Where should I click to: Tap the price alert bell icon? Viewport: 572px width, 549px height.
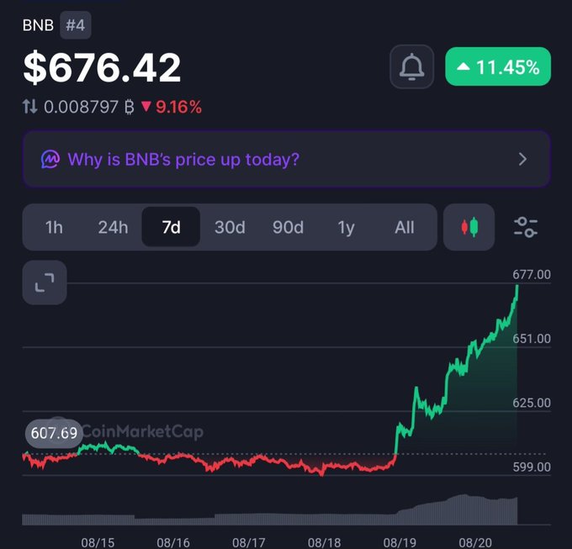(411, 66)
